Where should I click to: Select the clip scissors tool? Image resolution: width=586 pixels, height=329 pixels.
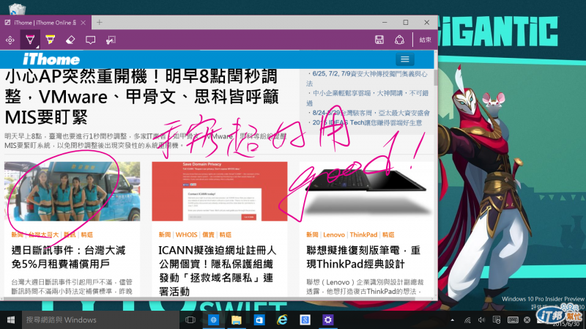[111, 40]
